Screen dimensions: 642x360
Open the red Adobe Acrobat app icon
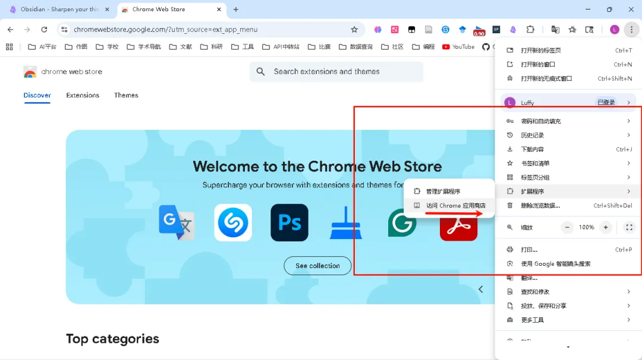click(x=458, y=229)
